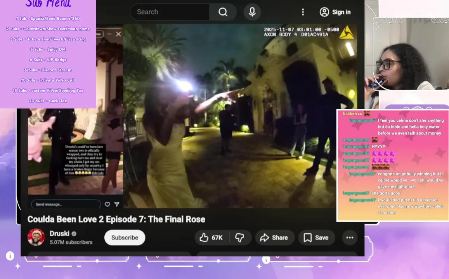Click chat message 'she gotta gooo'

386,193
